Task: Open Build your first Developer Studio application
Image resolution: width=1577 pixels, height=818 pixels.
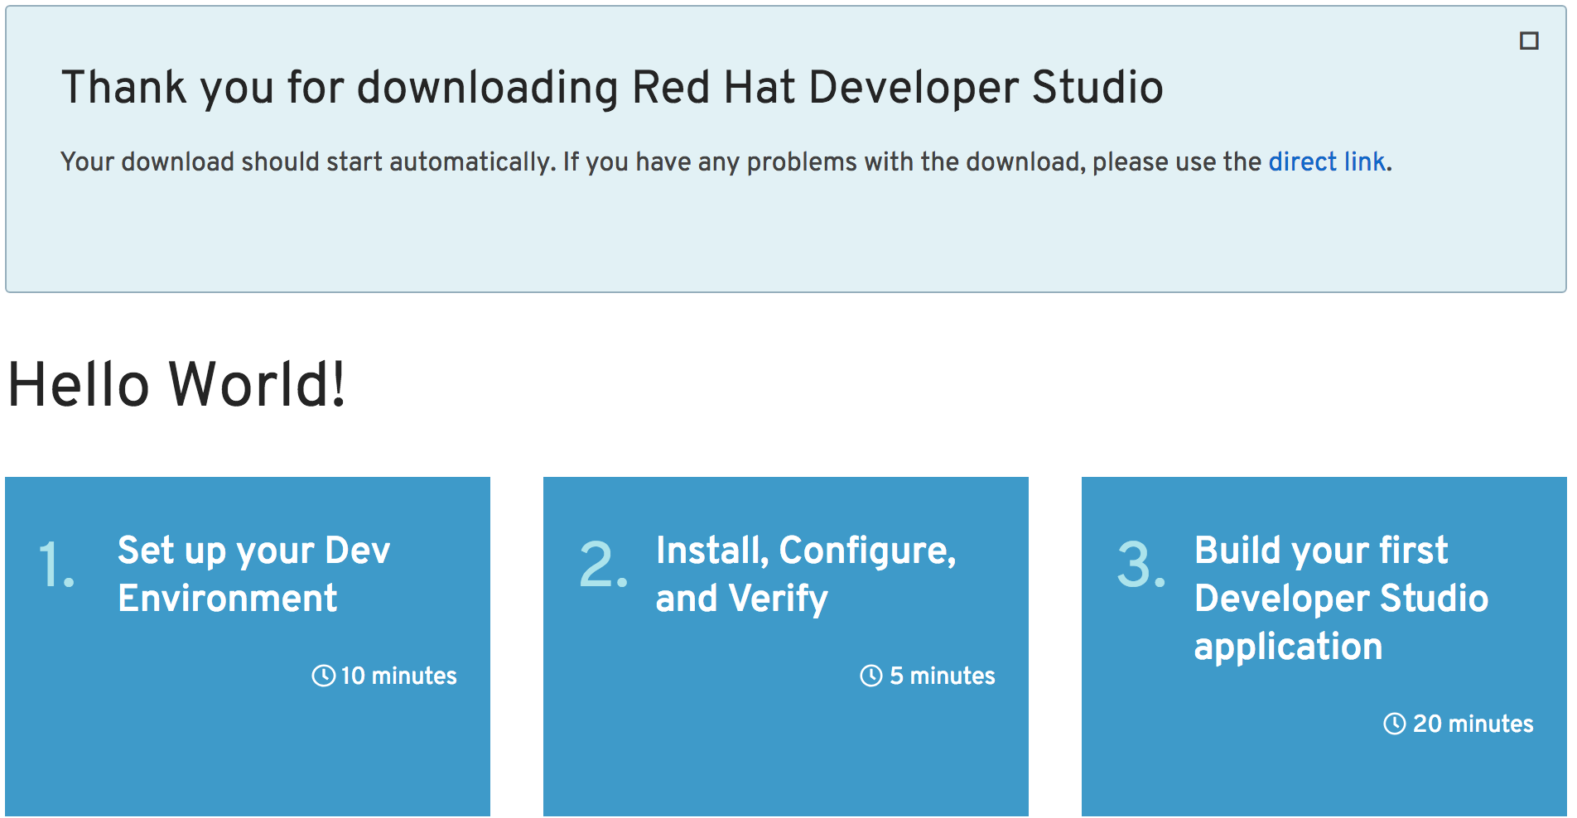Action: (x=1324, y=647)
